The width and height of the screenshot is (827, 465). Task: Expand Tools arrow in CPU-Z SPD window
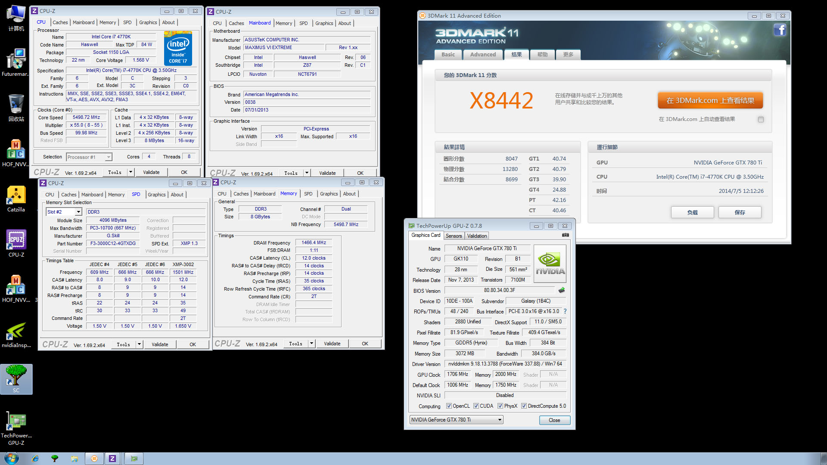point(139,344)
